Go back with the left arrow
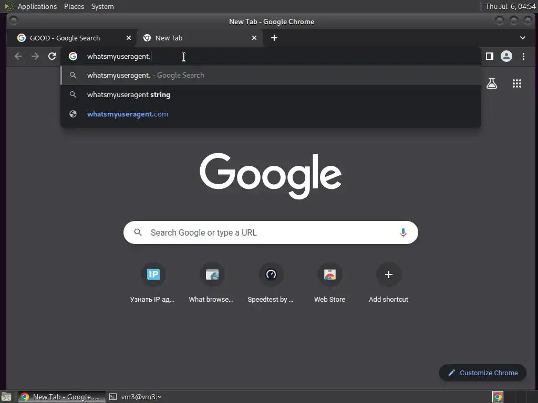This screenshot has width=538, height=403. click(18, 56)
